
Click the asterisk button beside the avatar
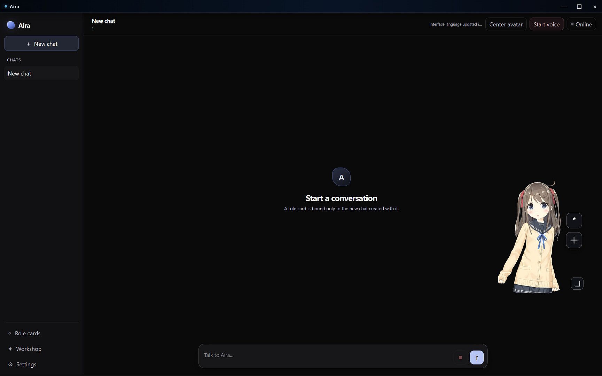pyautogui.click(x=574, y=220)
